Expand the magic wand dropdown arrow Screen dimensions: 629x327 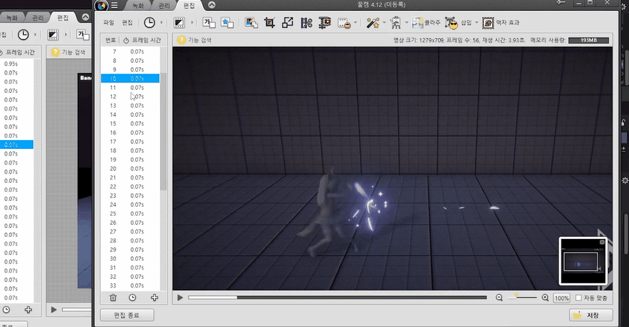click(x=384, y=23)
